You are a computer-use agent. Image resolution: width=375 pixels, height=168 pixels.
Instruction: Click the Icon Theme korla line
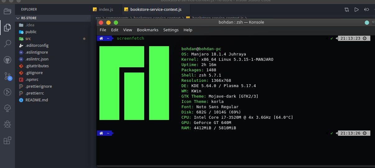pos(203,102)
